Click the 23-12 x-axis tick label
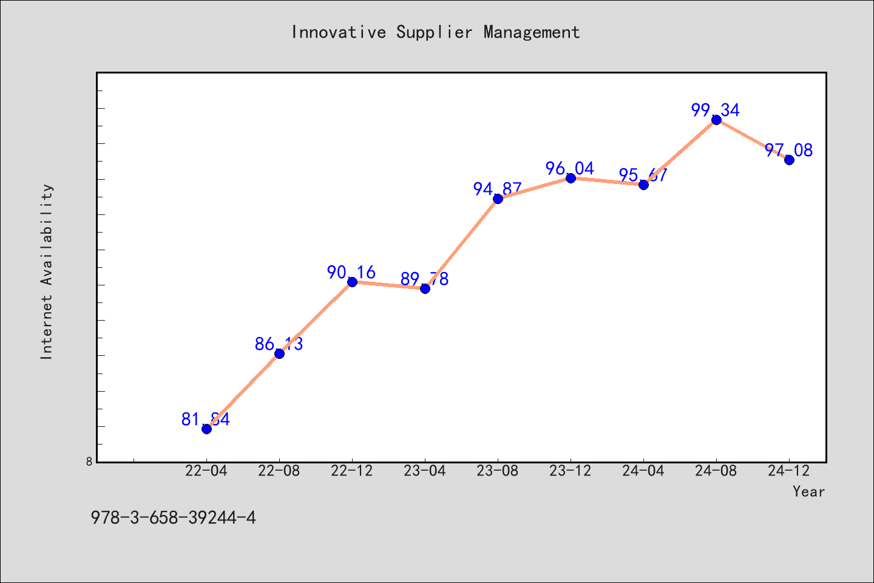 [571, 471]
